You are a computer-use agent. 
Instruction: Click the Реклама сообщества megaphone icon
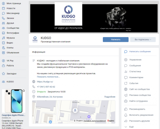click(126, 95)
